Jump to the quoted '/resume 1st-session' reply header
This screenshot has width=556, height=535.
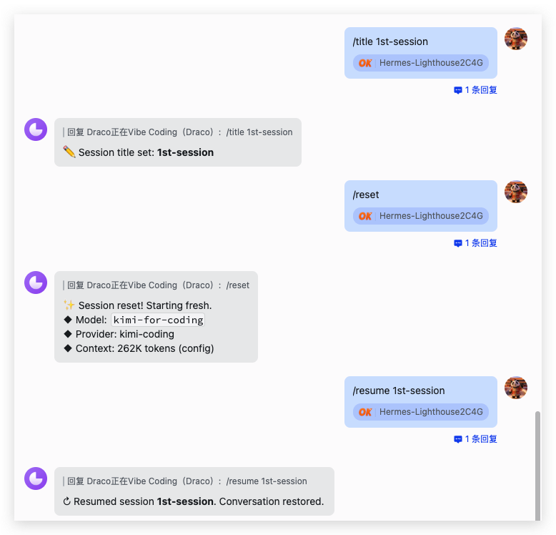click(186, 481)
